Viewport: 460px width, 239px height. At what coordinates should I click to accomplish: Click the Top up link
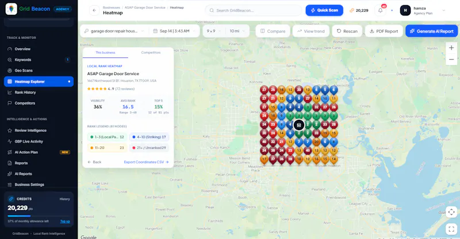pos(65,221)
